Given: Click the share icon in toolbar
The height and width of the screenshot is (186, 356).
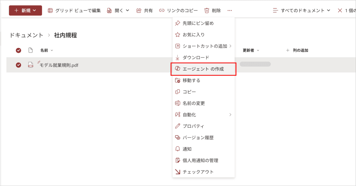Looking at the screenshot, I should click(139, 10).
